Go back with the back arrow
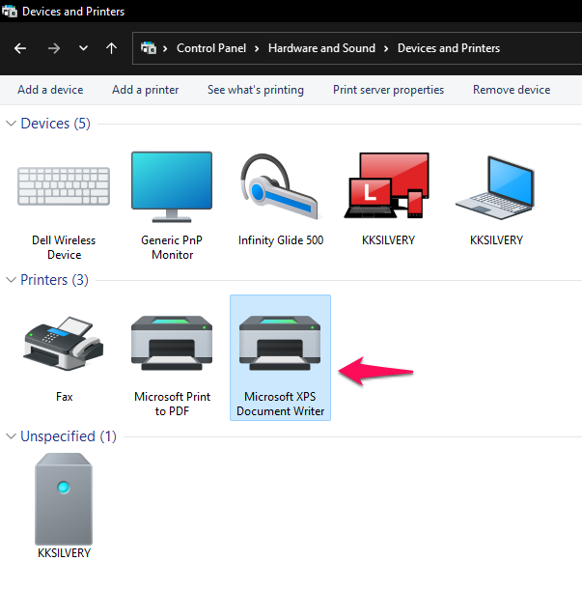The image size is (582, 589). [x=20, y=48]
